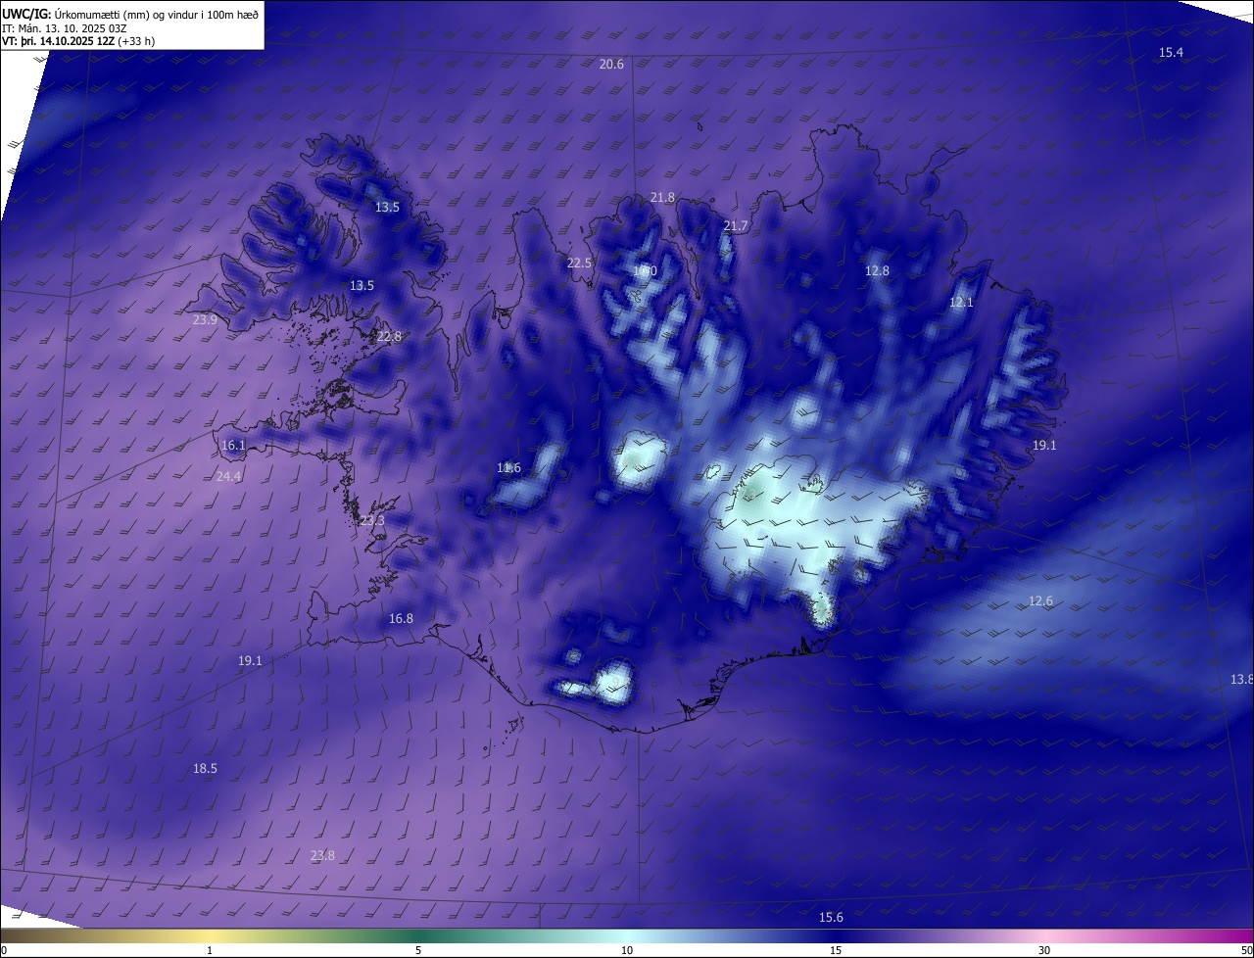Viewport: 1254px width, 958px height.
Task: Click the value label 21.7
Action: [x=735, y=225]
